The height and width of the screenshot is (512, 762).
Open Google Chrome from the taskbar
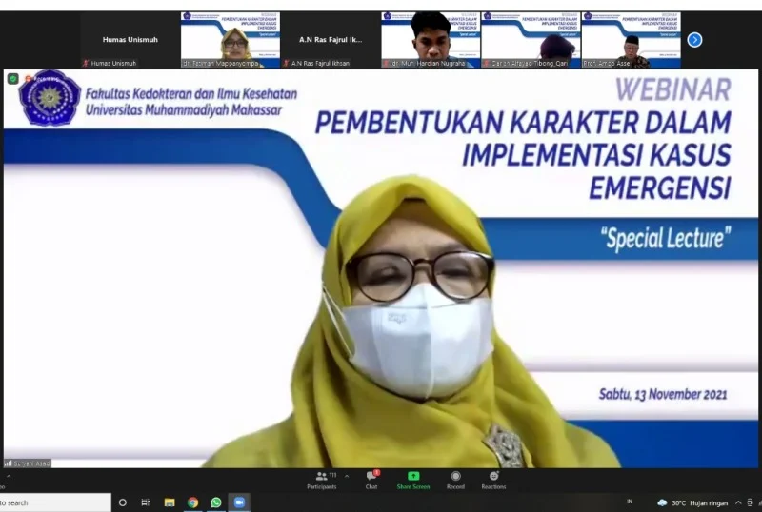pyautogui.click(x=193, y=502)
